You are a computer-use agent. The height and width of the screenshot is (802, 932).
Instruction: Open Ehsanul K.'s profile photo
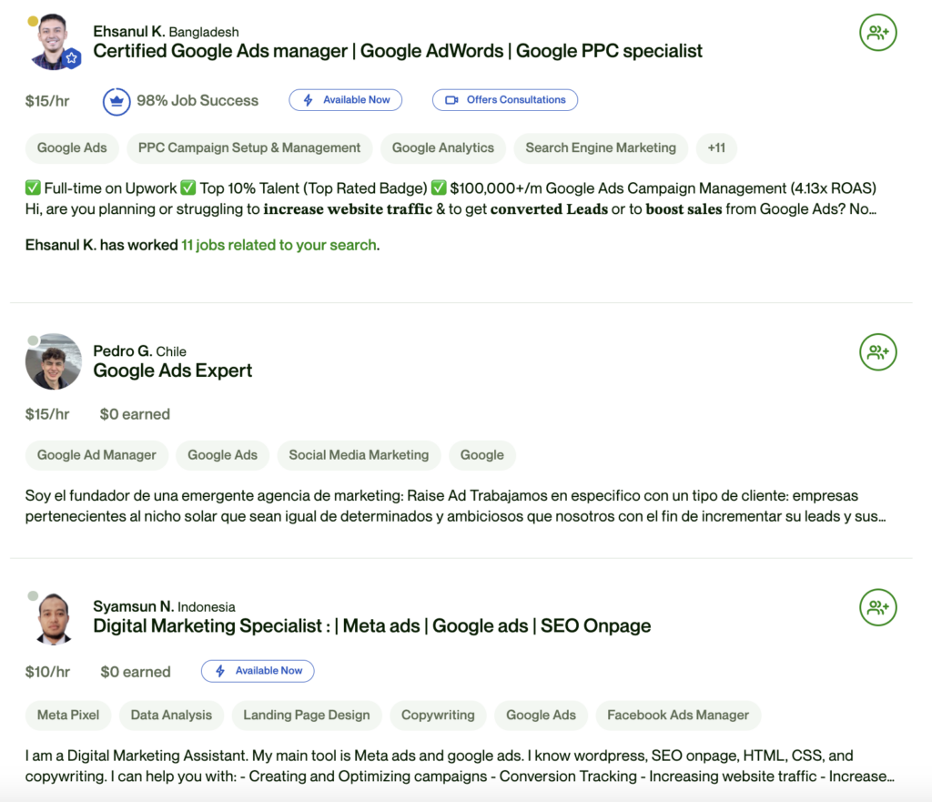click(x=54, y=42)
